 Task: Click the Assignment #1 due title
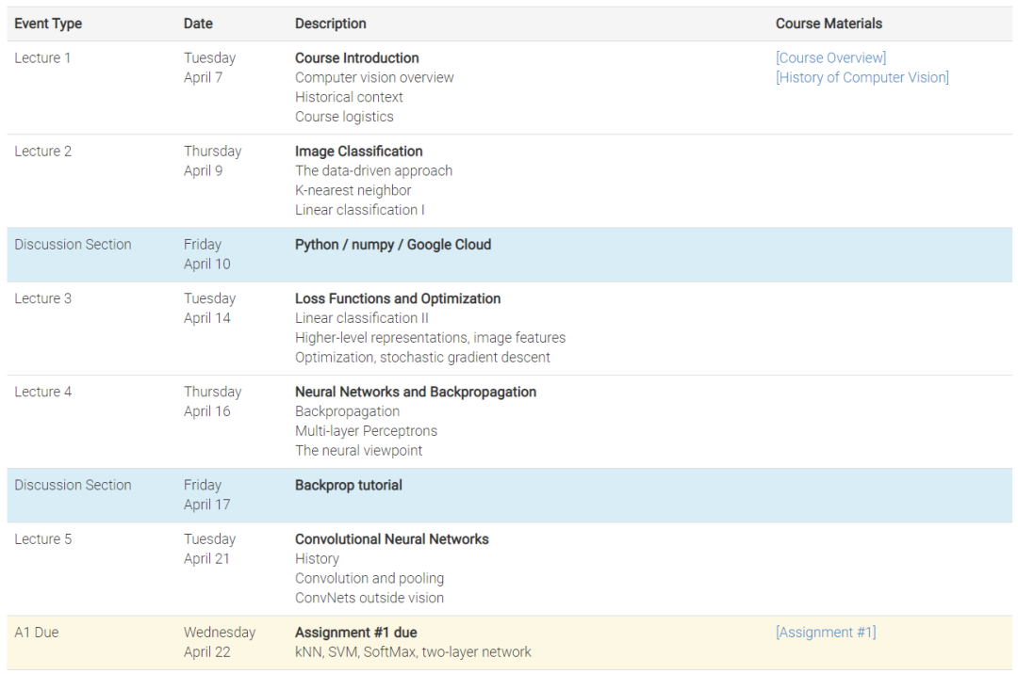356,633
